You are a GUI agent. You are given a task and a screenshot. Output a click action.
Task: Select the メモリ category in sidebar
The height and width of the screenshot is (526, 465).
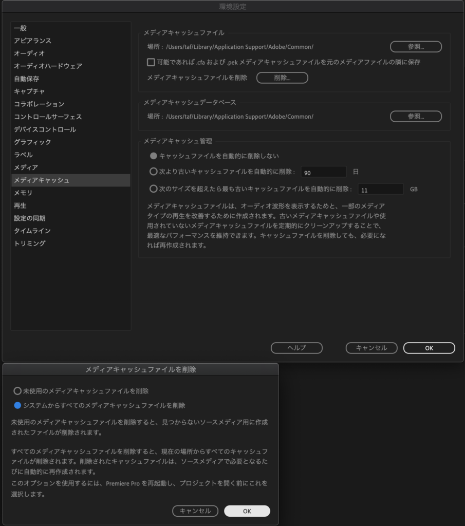23,193
